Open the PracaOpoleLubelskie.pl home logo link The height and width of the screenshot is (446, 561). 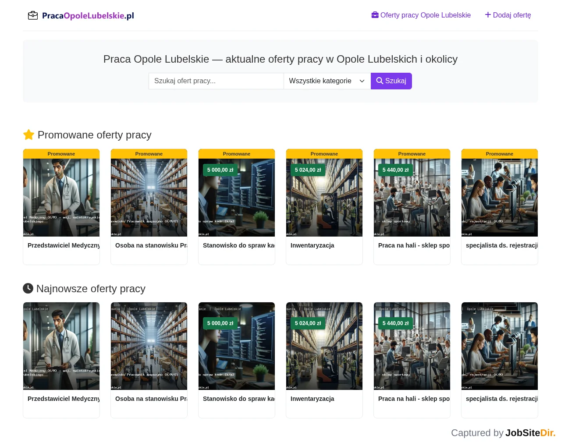[x=81, y=16]
